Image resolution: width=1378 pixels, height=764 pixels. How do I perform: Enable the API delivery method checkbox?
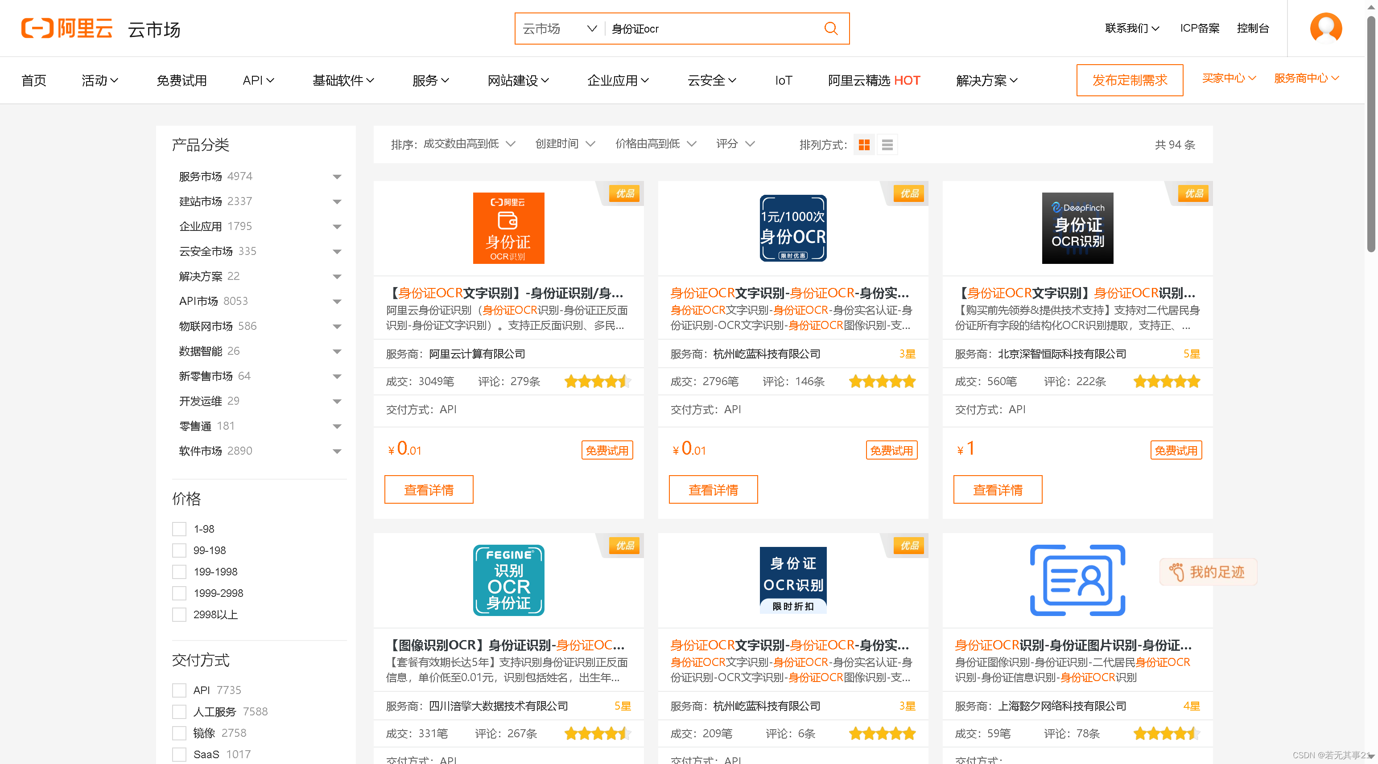coord(179,690)
